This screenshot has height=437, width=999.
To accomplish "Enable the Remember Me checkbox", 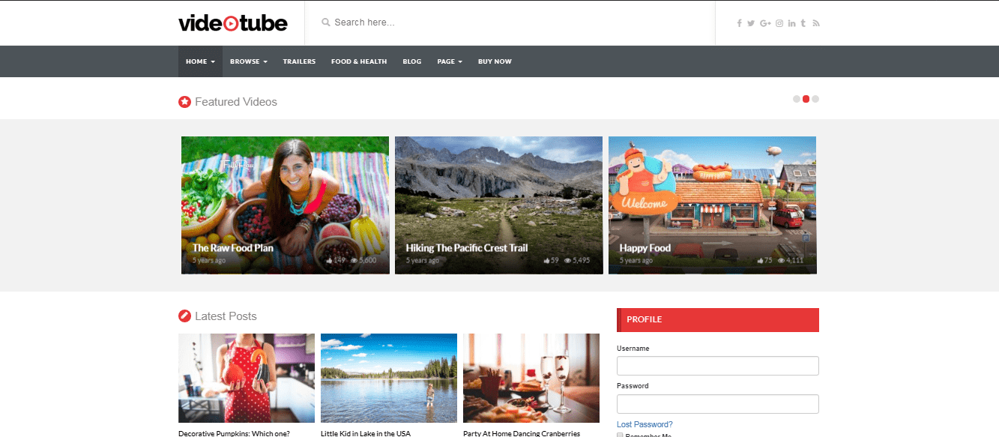I will pos(620,435).
